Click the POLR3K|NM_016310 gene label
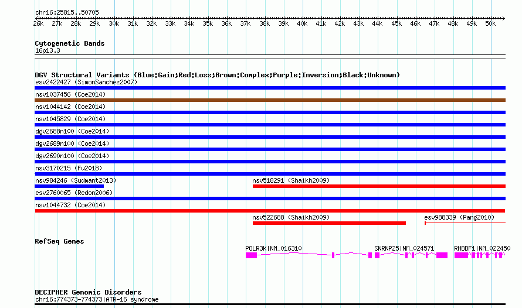 [273, 248]
